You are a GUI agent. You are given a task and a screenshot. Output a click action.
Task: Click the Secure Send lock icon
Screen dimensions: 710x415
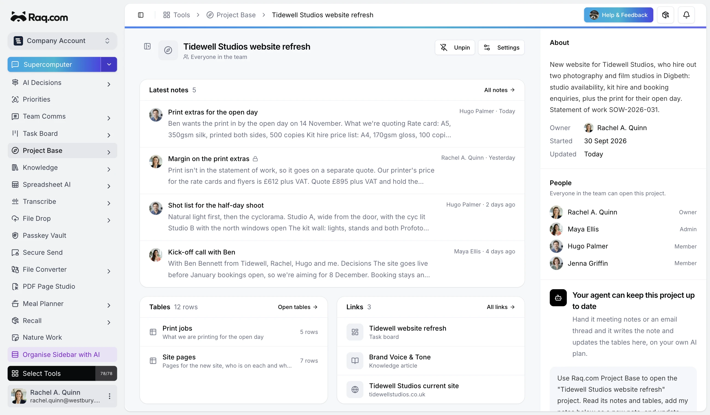15,253
